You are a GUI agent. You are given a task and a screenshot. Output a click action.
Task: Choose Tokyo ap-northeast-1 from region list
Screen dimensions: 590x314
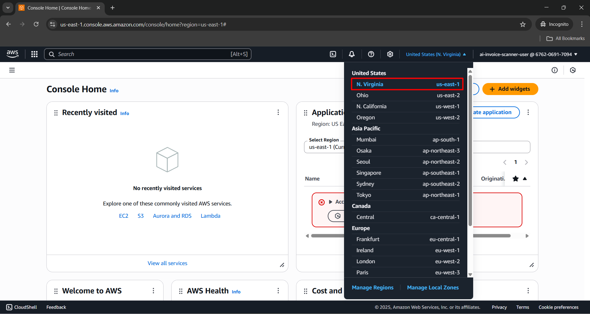(408, 195)
